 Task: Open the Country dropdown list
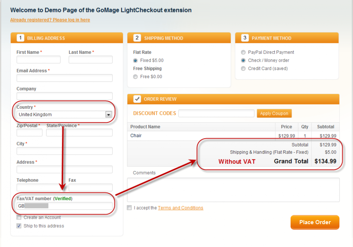coord(108,115)
